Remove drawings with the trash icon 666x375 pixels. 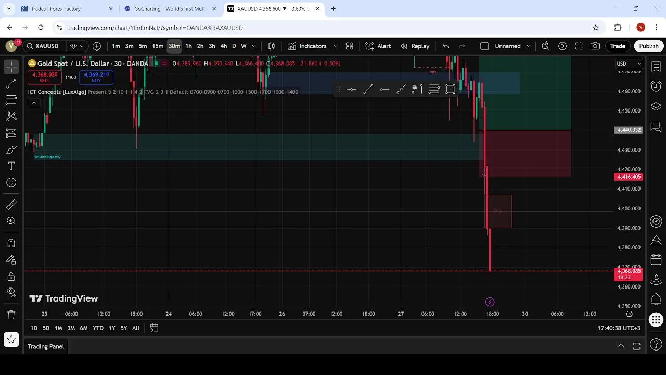(x=11, y=315)
